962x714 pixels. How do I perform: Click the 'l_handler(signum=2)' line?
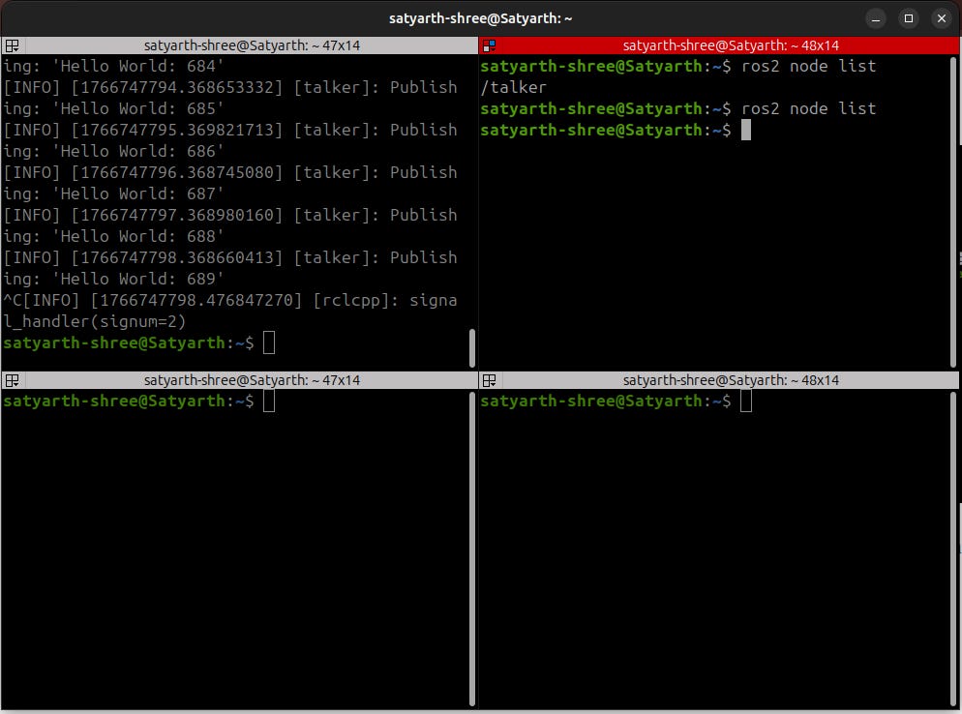pyautogui.click(x=95, y=321)
